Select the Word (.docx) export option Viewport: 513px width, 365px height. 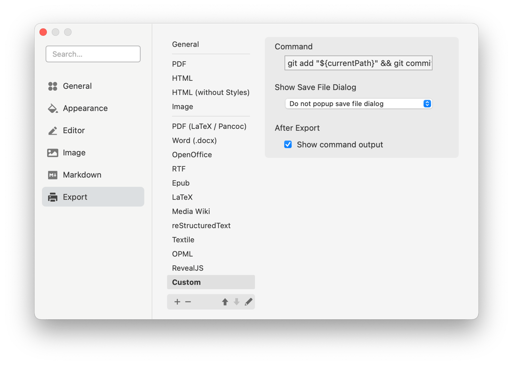(194, 141)
